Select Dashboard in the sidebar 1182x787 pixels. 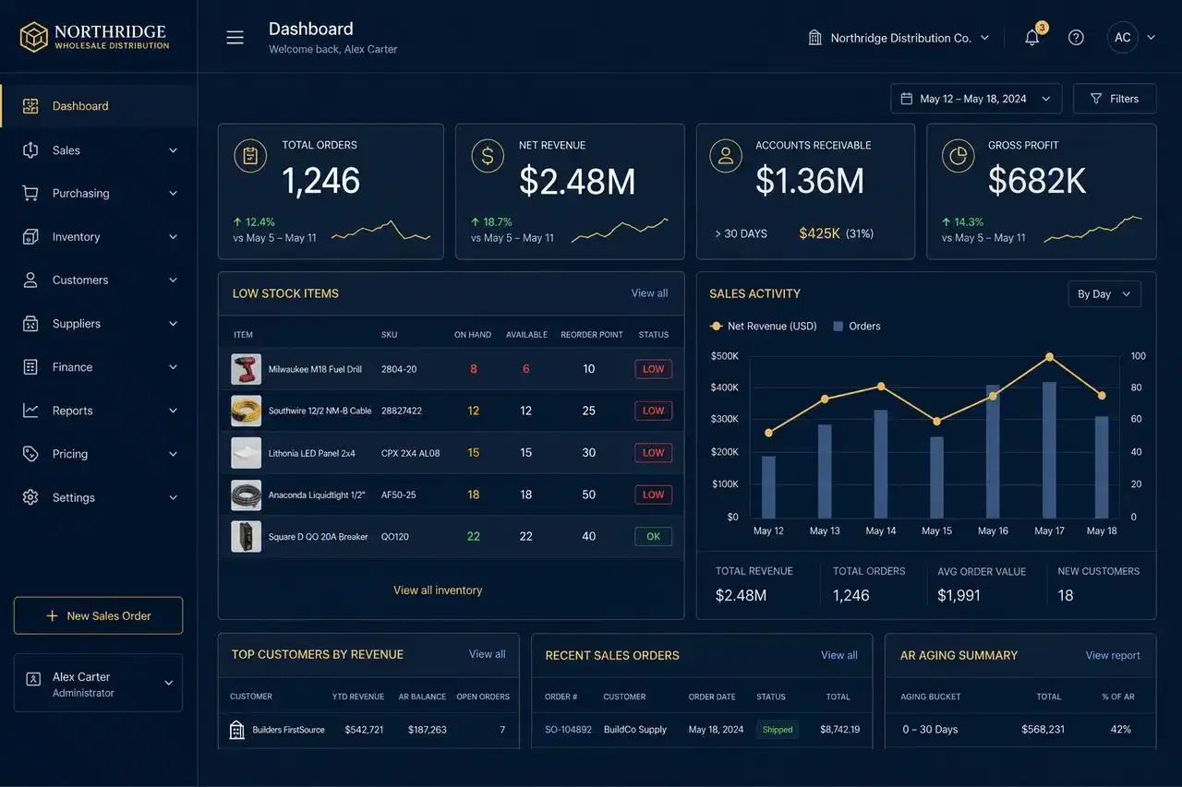(99, 106)
